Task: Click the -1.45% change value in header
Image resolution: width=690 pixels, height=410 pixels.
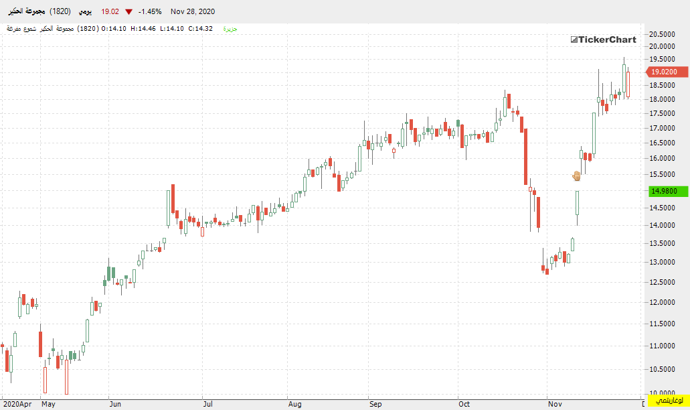Action: click(150, 11)
